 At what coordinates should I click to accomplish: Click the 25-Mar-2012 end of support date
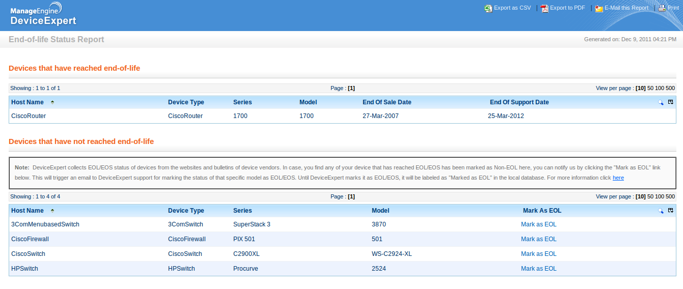[x=506, y=116]
